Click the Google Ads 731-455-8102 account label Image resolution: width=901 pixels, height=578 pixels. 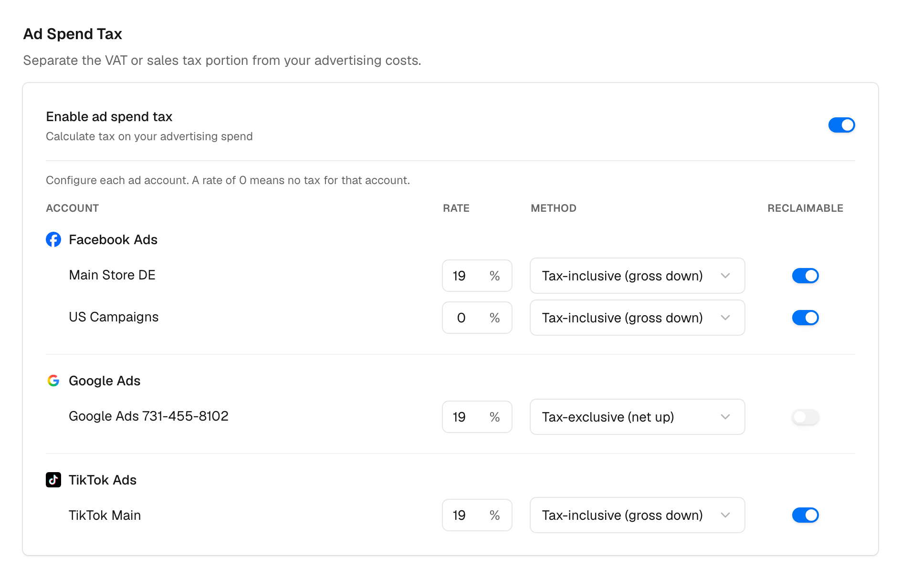pyautogui.click(x=148, y=416)
